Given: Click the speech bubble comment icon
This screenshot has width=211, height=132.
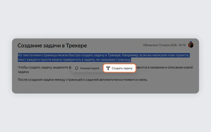Looking at the screenshot, I should pos(77,68).
